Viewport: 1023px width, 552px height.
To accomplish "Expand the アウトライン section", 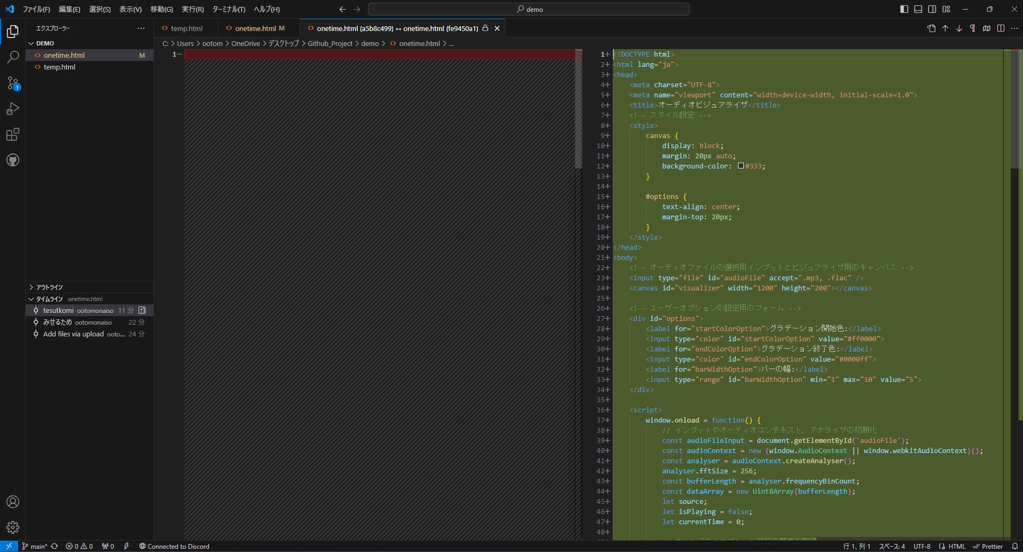I will (49, 287).
